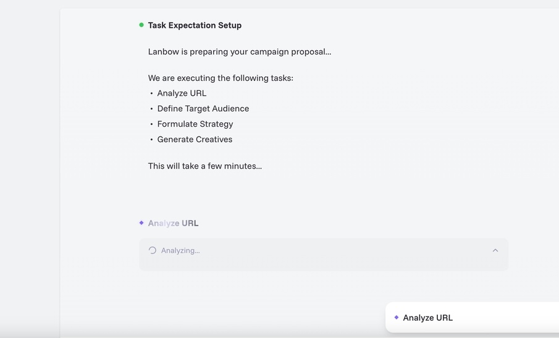Screen dimensions: 559x338
Task: Click the Analyze URL section heading text
Action: [x=173, y=223]
